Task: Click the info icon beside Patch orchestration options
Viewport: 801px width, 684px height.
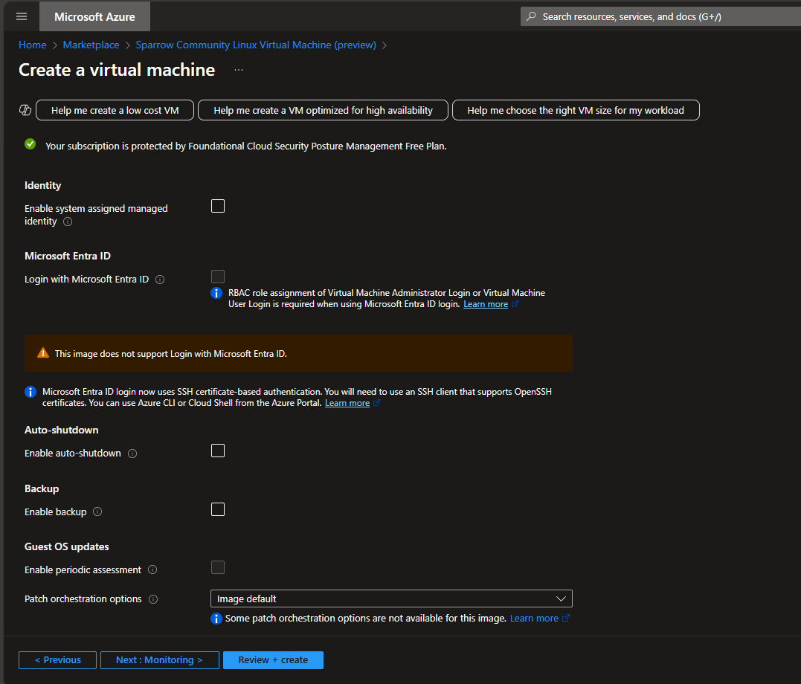Action: (154, 598)
